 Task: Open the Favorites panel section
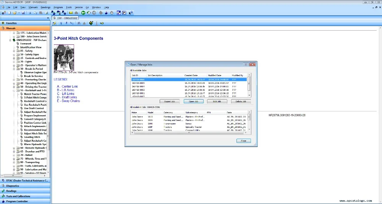[25, 23]
